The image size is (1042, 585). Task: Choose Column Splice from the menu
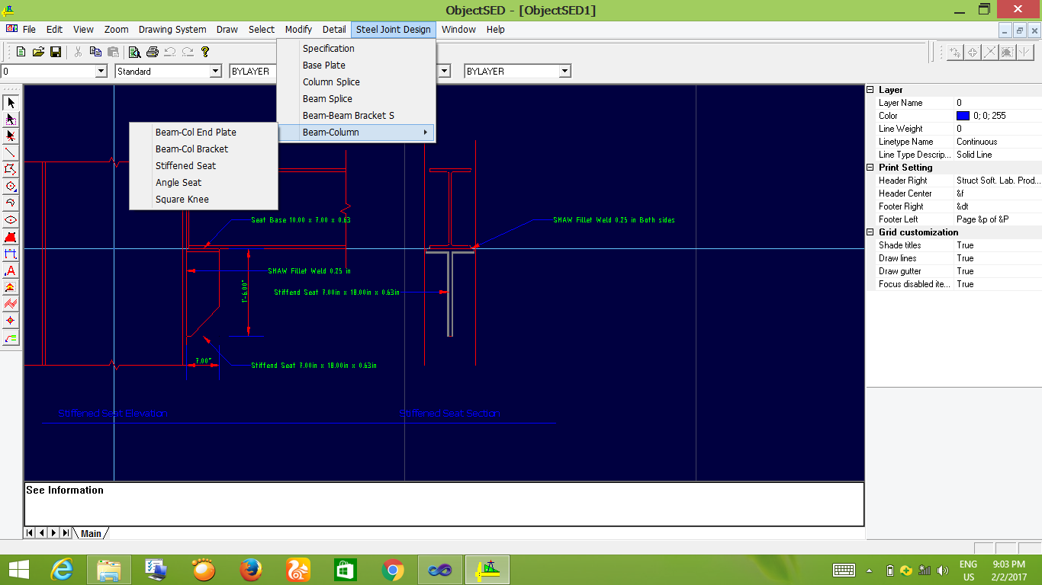tap(356, 82)
